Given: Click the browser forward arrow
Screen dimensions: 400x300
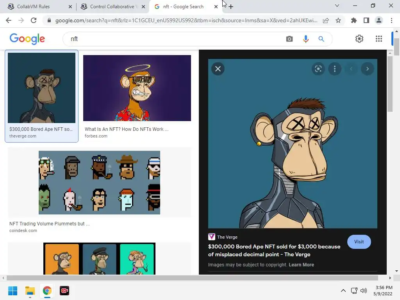Looking at the screenshot, I should (21, 20).
